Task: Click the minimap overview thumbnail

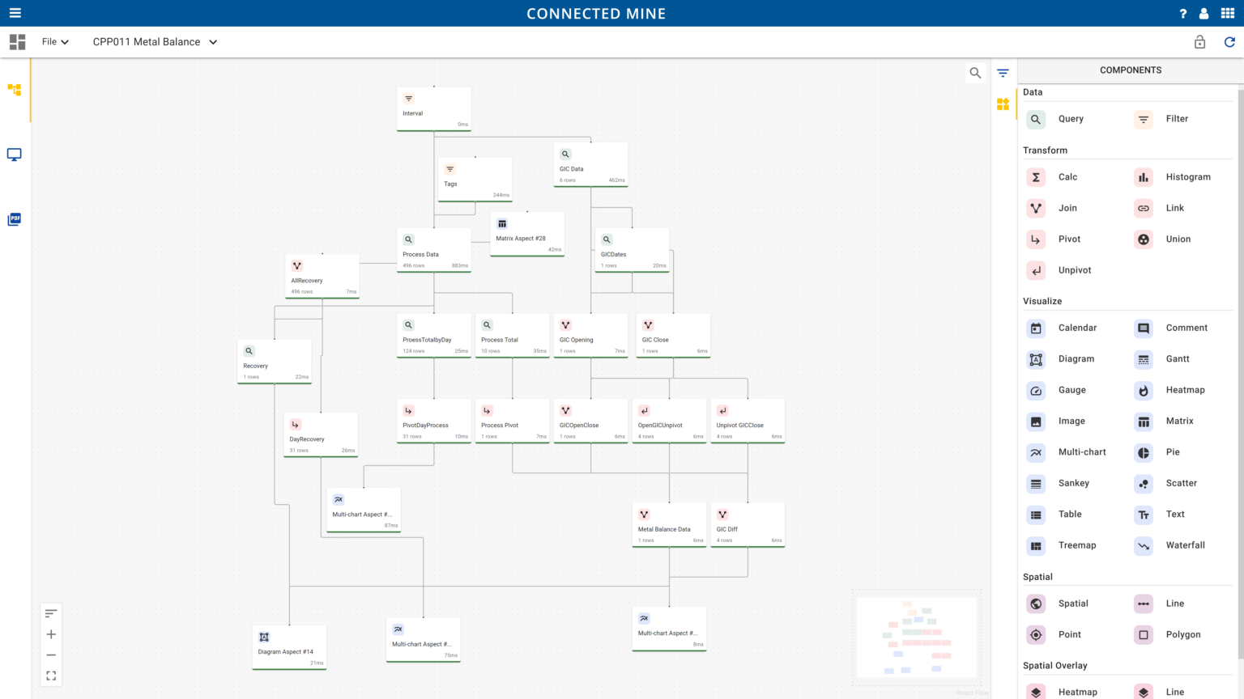Action: (916, 638)
